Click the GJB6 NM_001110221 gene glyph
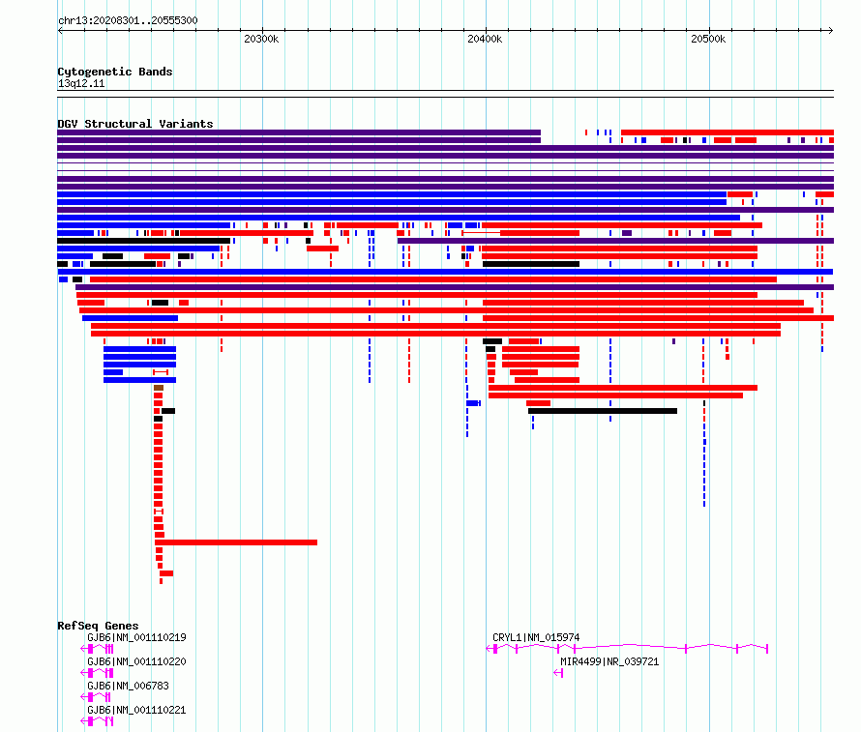Image resolution: width=861 pixels, height=732 pixels. coord(97,721)
